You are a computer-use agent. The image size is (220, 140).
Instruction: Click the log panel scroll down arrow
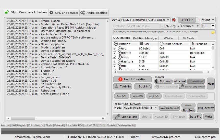click(x=108, y=114)
